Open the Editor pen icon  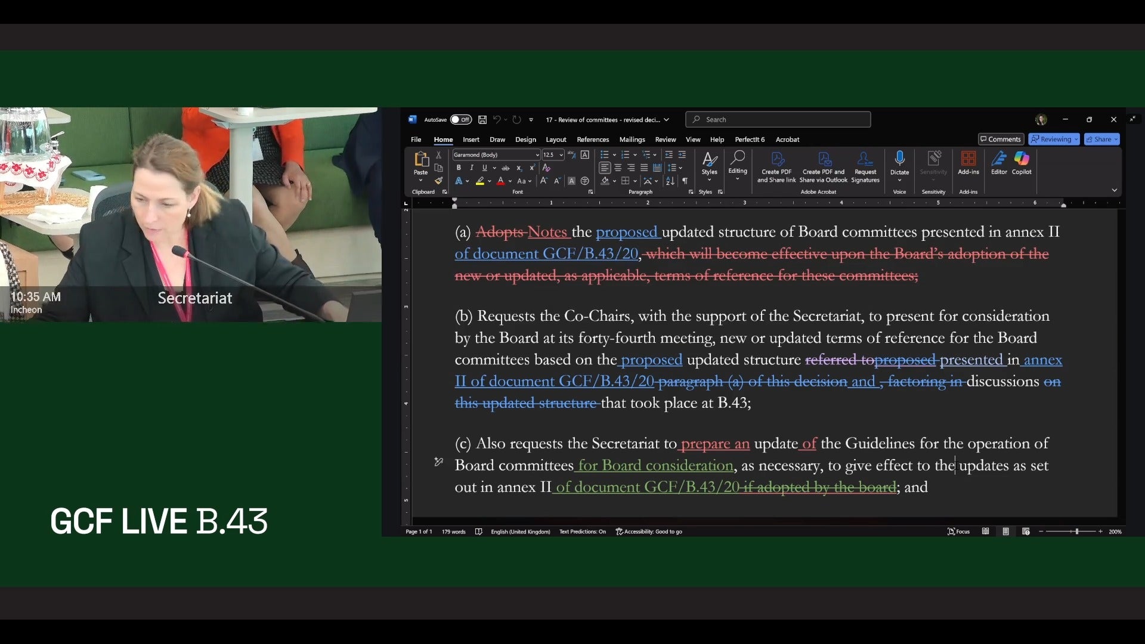[x=999, y=158]
